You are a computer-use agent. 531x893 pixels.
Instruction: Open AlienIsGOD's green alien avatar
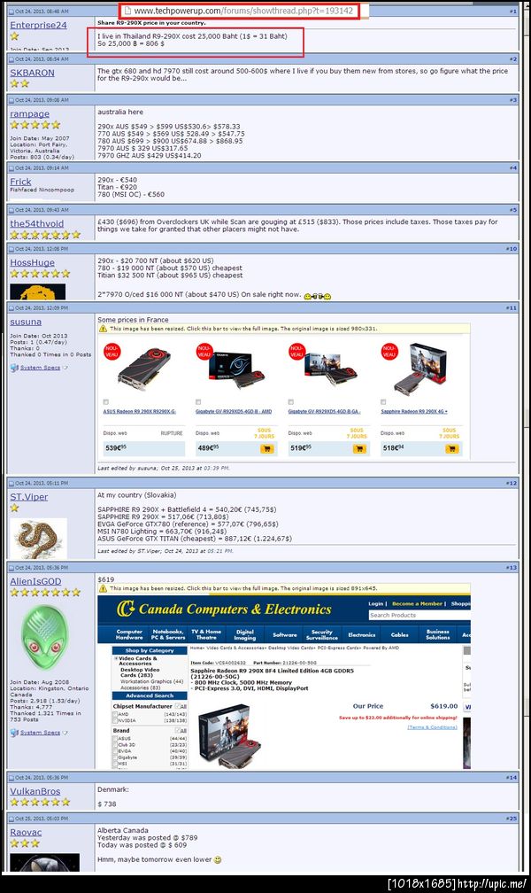(x=44, y=637)
